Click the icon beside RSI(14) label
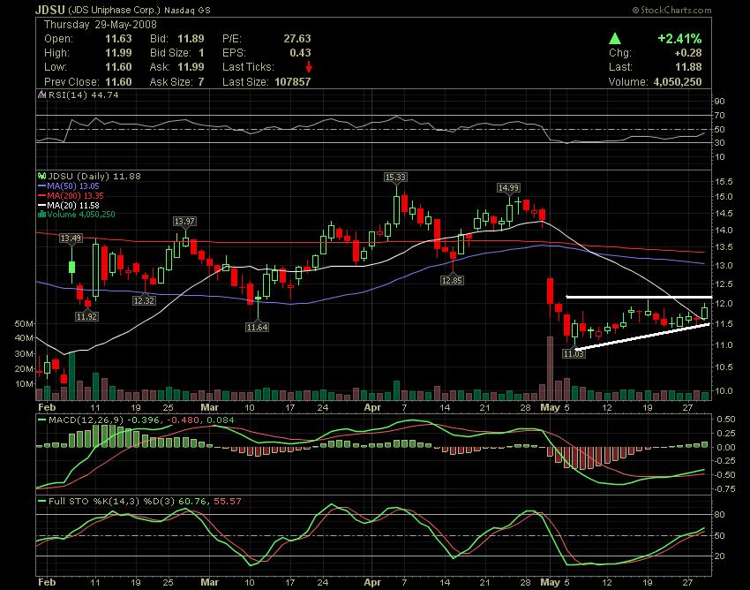This screenshot has height=590, width=750. coord(42,95)
